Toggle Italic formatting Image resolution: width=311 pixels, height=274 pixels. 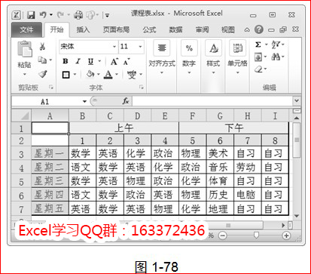pyautogui.click(x=78, y=61)
